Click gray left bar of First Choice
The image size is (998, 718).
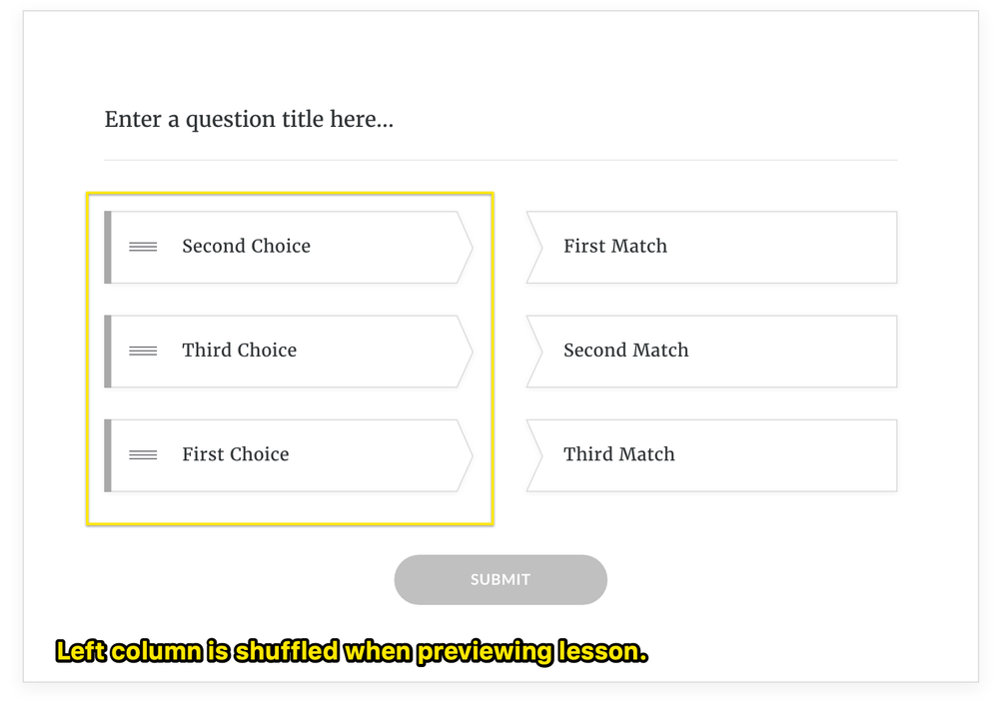pos(108,454)
